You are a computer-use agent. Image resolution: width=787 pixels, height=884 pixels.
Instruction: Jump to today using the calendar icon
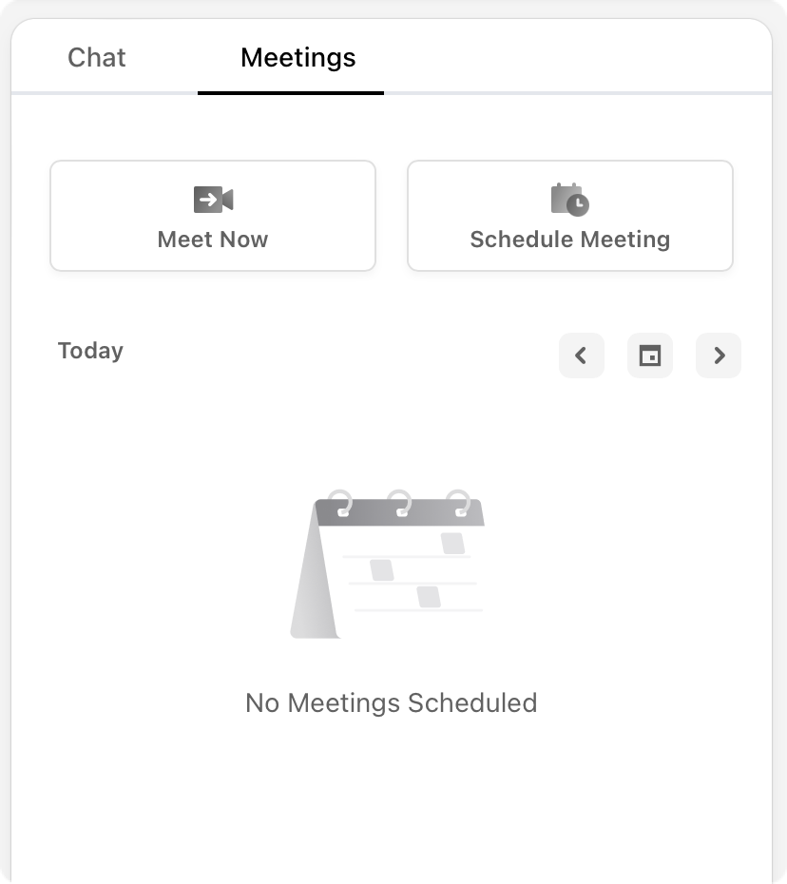point(650,356)
